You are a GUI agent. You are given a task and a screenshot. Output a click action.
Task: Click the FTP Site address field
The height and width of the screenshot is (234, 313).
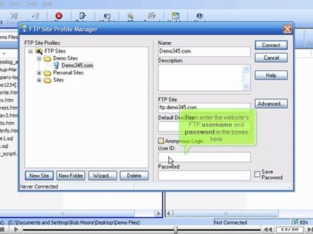click(x=204, y=108)
